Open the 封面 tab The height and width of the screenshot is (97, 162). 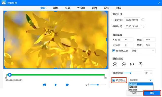click(x=119, y=8)
